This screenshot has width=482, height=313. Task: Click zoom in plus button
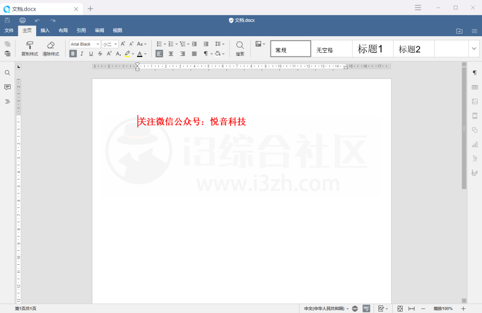[x=463, y=309]
